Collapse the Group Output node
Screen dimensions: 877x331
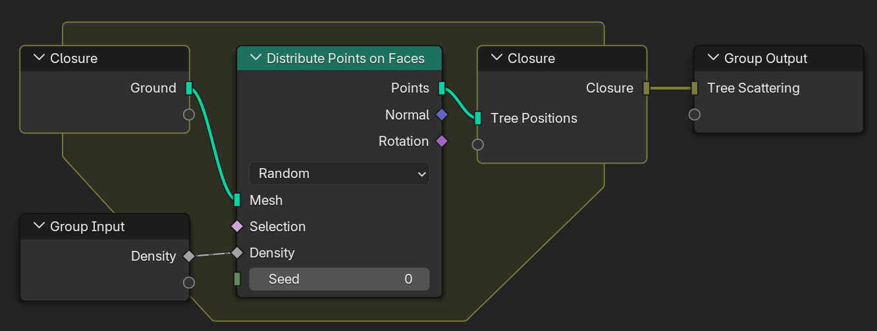[x=713, y=58]
